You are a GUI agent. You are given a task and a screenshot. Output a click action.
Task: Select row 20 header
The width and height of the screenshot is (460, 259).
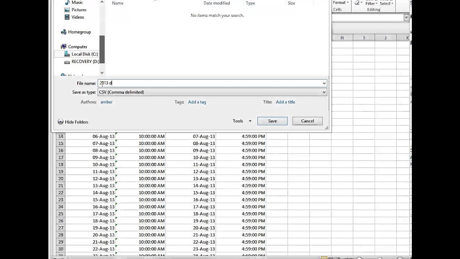[60, 178]
